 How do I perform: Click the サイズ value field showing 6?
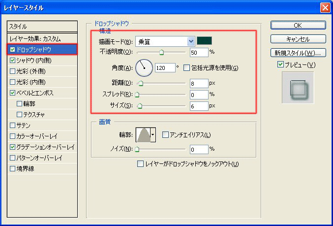click(199, 106)
